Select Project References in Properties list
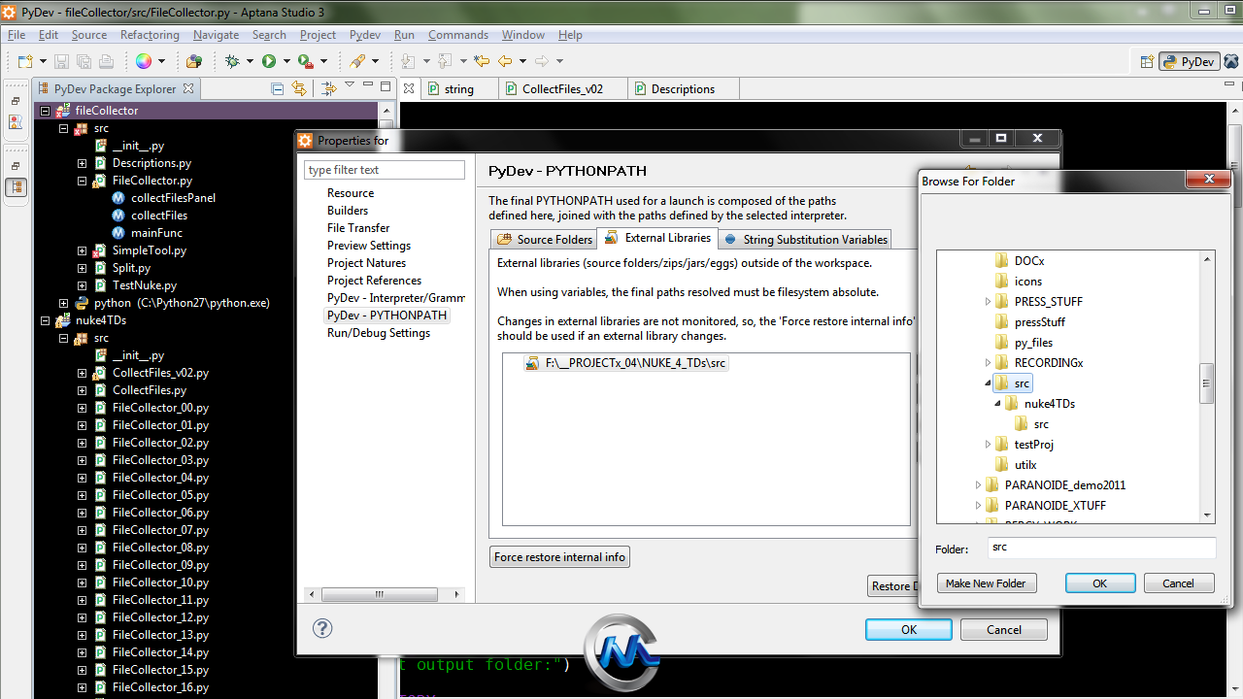 point(374,281)
